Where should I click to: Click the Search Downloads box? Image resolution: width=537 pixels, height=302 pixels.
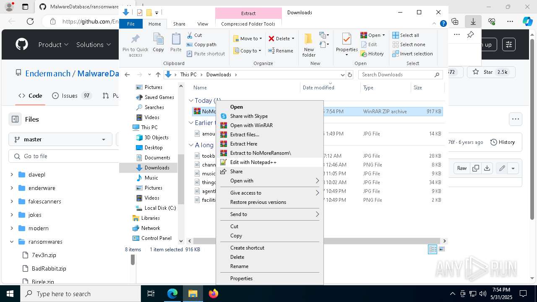[x=401, y=75]
